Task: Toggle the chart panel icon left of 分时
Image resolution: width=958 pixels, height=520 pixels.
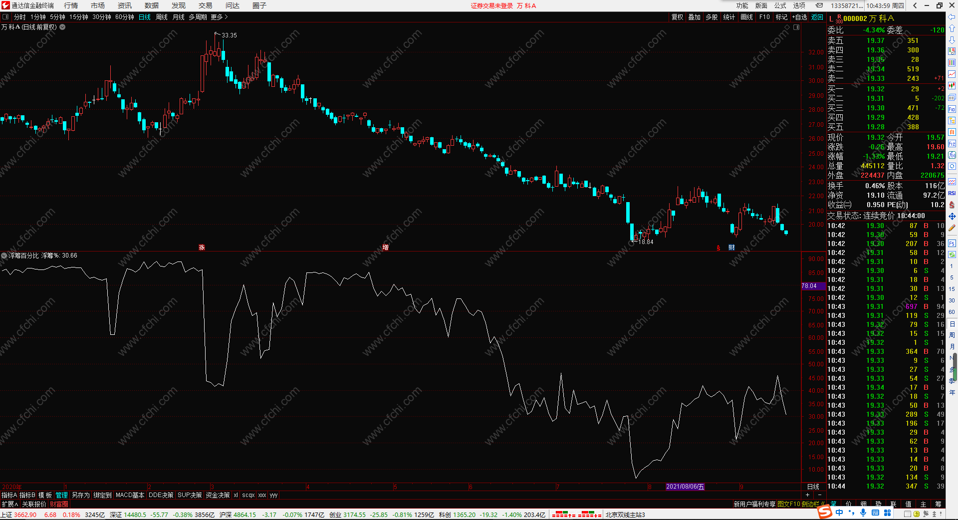Action: [5, 17]
